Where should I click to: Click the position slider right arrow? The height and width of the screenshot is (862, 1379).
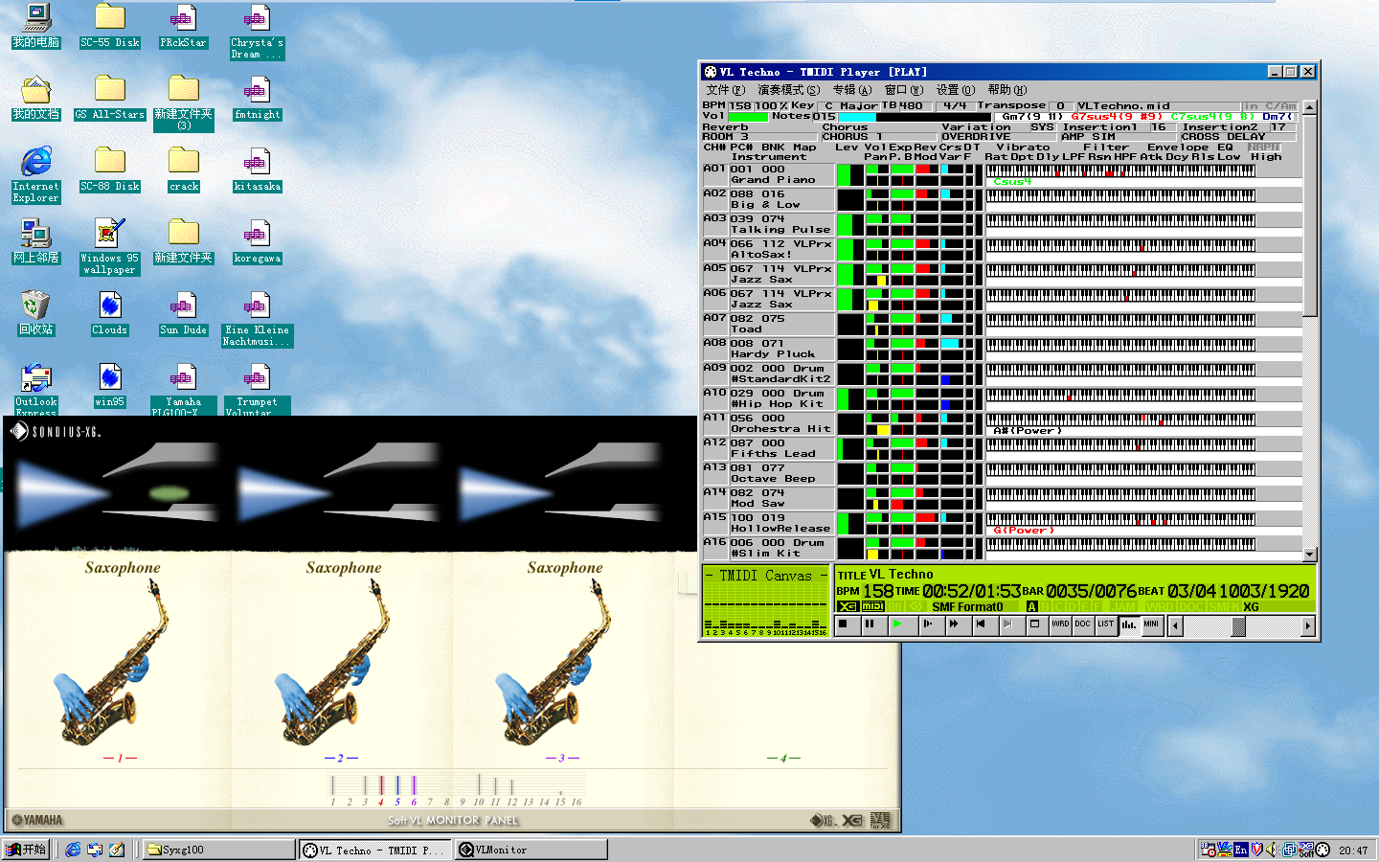point(1308,626)
